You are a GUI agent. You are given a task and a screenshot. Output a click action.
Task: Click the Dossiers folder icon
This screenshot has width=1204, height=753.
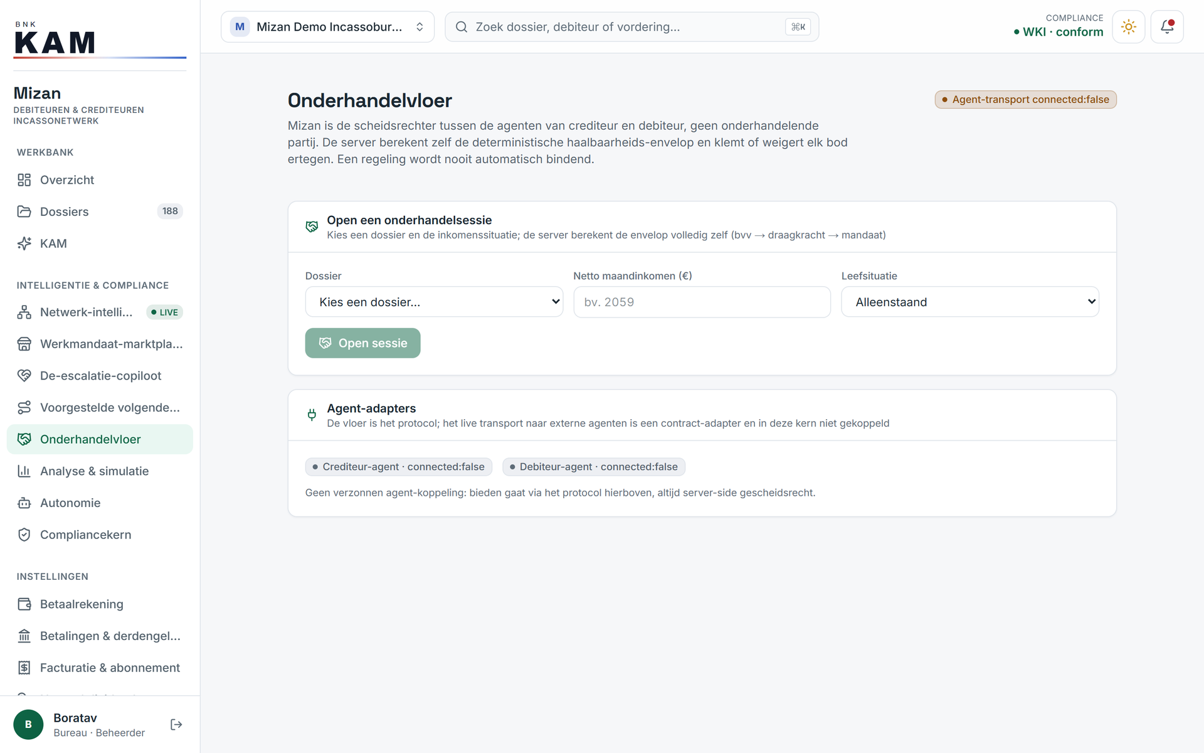(24, 211)
